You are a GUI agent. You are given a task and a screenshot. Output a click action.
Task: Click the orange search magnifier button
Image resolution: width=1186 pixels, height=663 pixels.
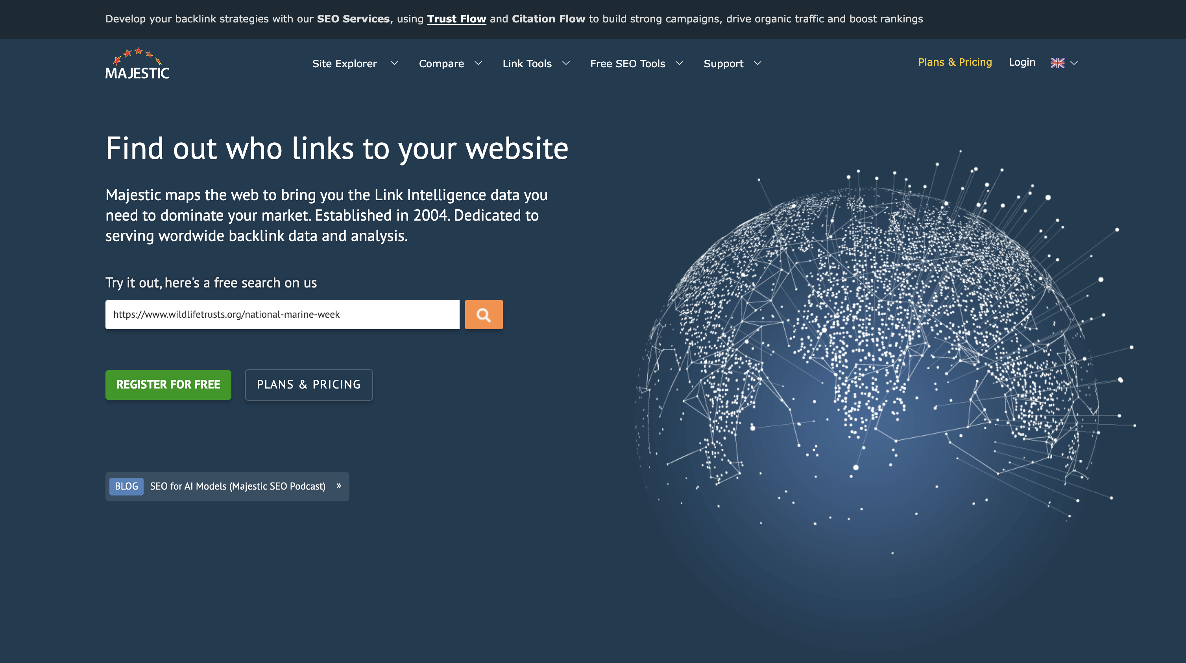tap(484, 315)
